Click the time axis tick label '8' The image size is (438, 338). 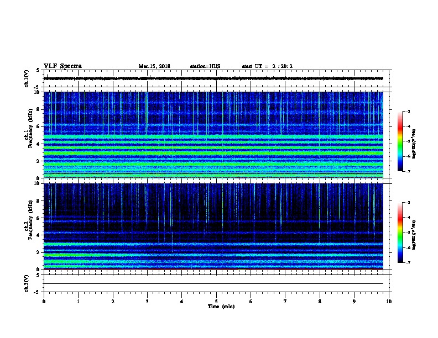click(x=320, y=302)
